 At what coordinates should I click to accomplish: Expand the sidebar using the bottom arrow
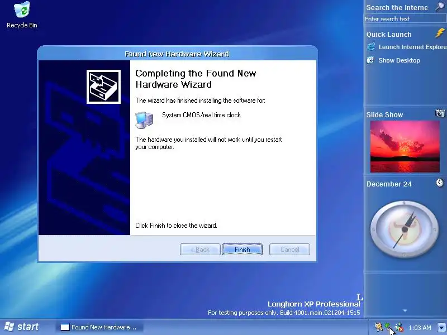click(405, 311)
